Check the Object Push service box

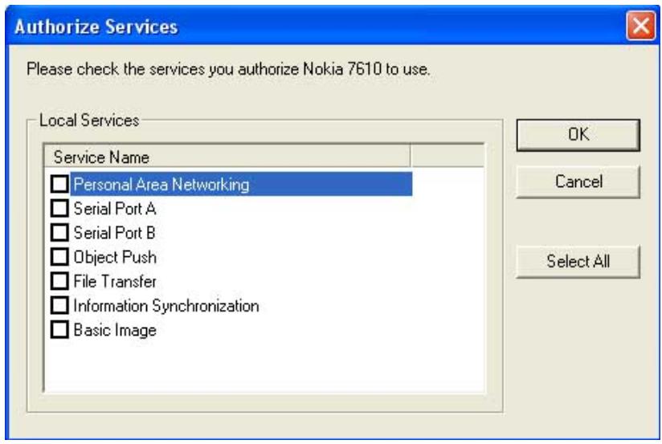[59, 257]
